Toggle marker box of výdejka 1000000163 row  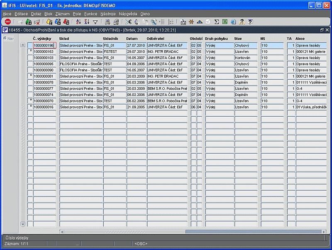click(30, 51)
